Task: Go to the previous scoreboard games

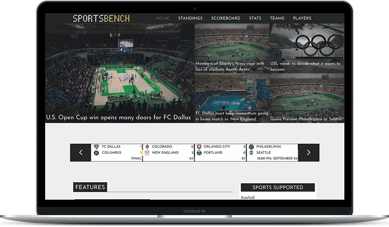Action: point(81,152)
